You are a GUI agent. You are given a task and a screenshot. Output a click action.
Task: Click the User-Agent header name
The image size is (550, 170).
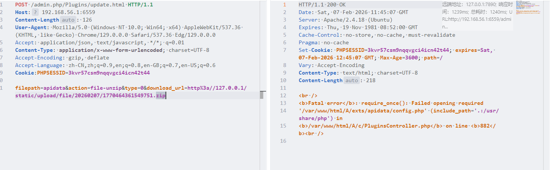(x=31, y=27)
